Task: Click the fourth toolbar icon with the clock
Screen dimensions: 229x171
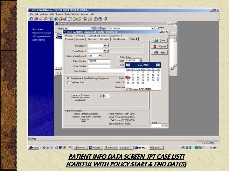Action: (x=45, y=19)
